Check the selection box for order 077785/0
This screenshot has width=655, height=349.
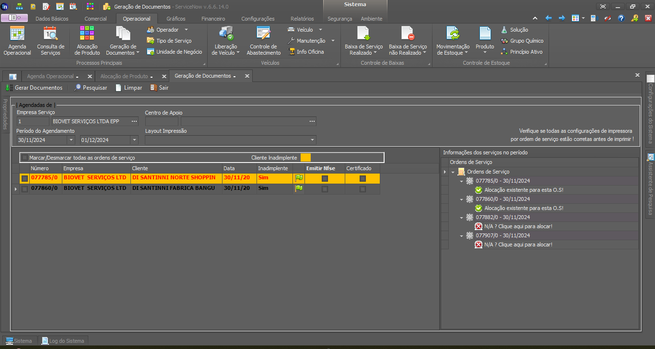point(25,178)
